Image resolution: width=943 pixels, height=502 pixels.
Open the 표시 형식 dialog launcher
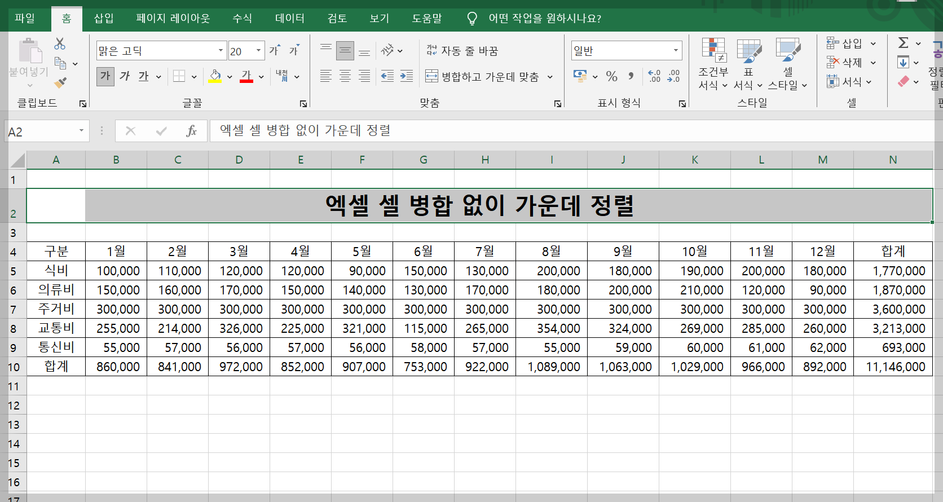pos(682,104)
